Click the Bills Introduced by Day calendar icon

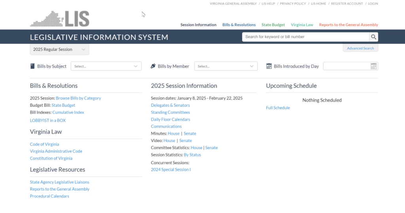click(269, 66)
